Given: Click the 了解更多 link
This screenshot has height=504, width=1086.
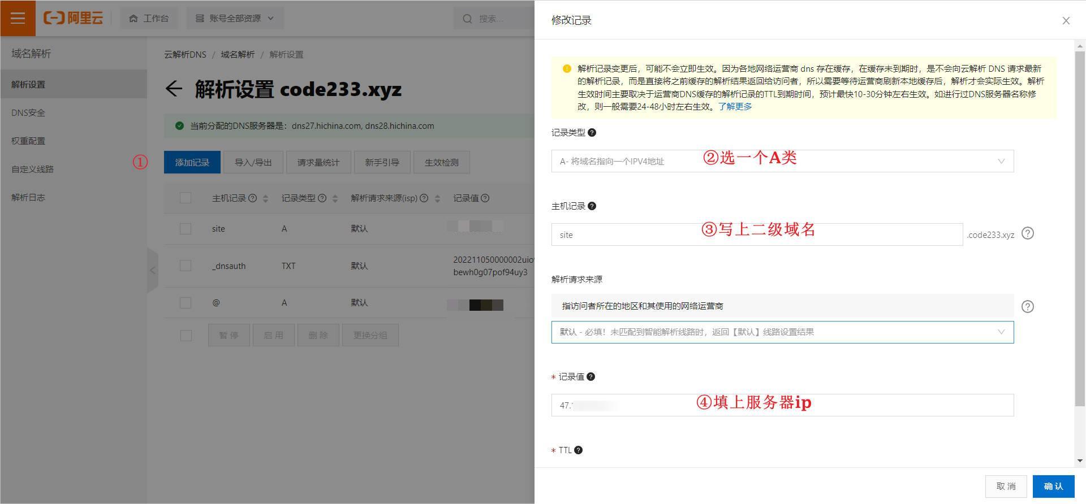Looking at the screenshot, I should coord(735,106).
